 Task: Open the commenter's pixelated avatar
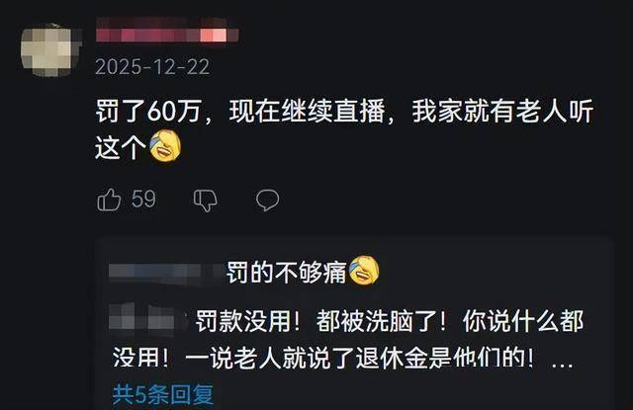[x=50, y=50]
